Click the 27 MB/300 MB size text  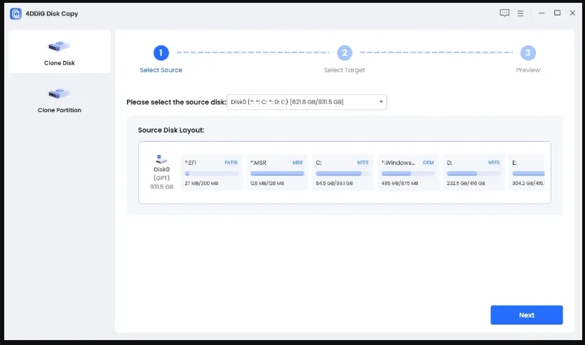point(201,184)
